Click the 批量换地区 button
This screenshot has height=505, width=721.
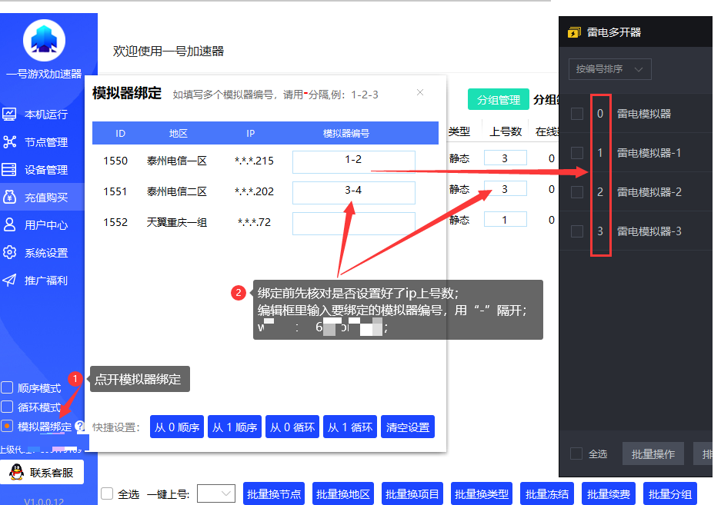click(343, 494)
